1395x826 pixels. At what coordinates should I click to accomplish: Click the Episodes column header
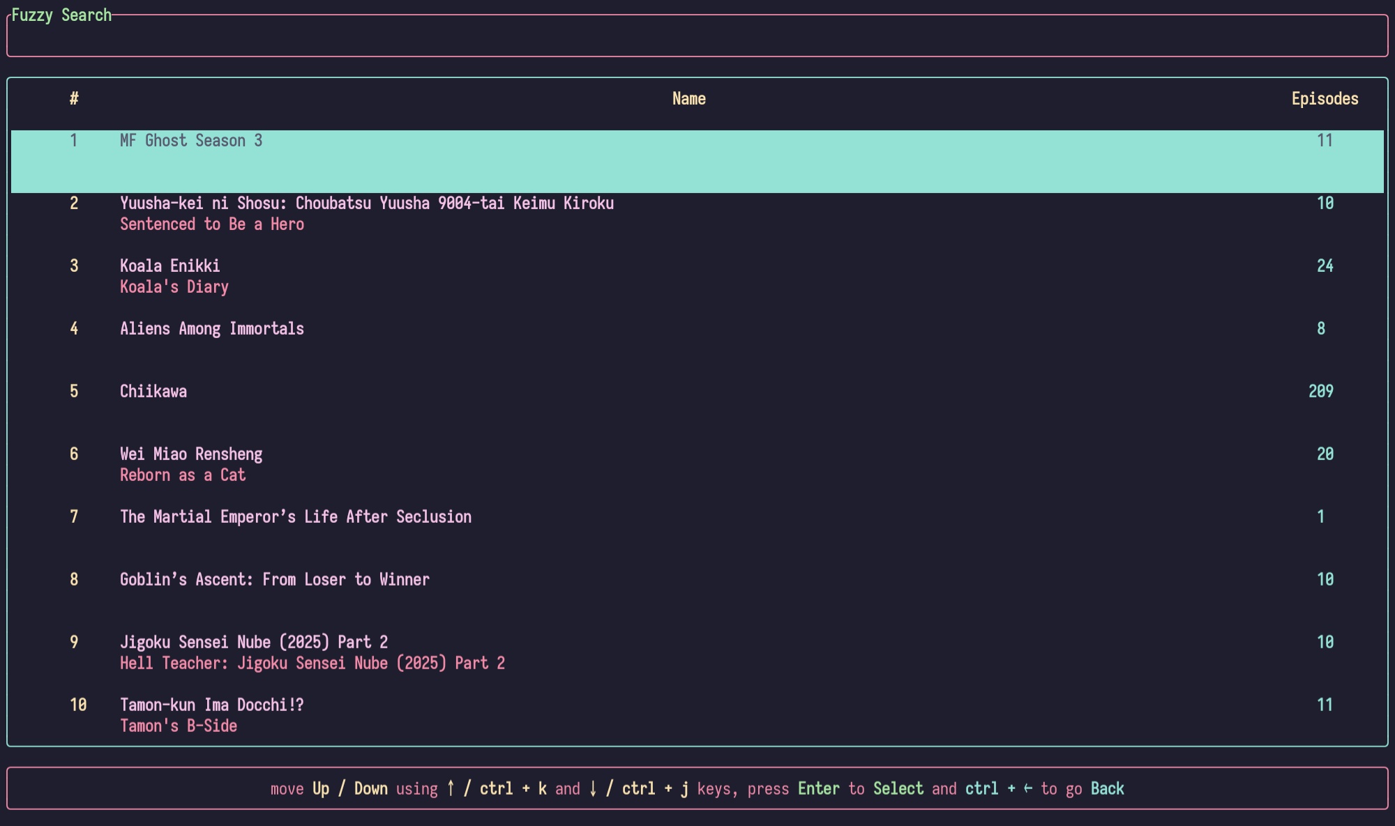tap(1324, 99)
